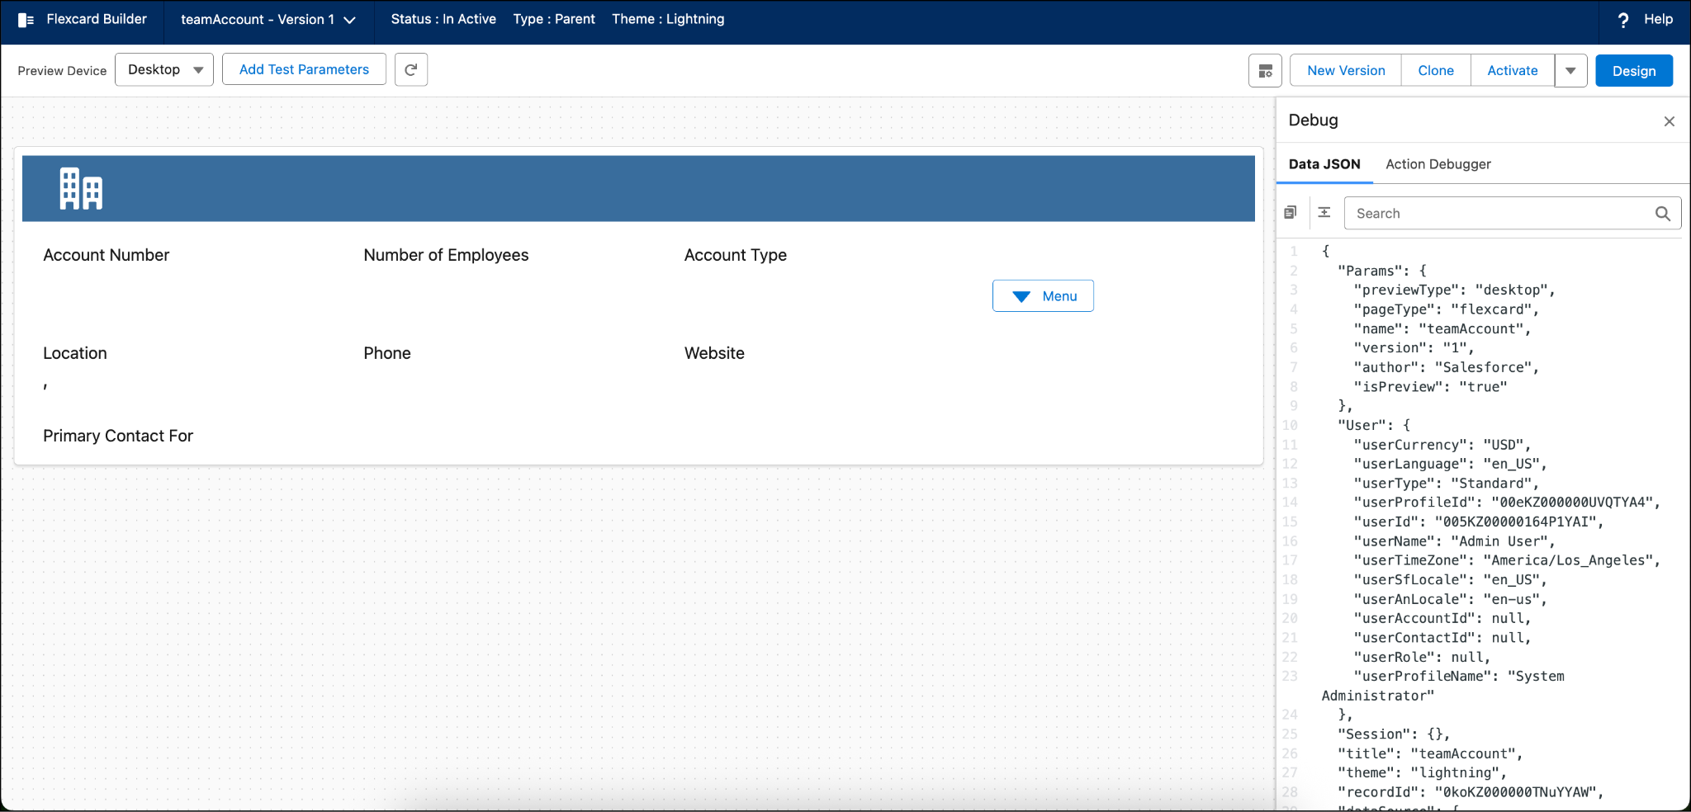Click the "userTimeZone" JSON line
Image resolution: width=1691 pixels, height=812 pixels.
(x=1507, y=560)
